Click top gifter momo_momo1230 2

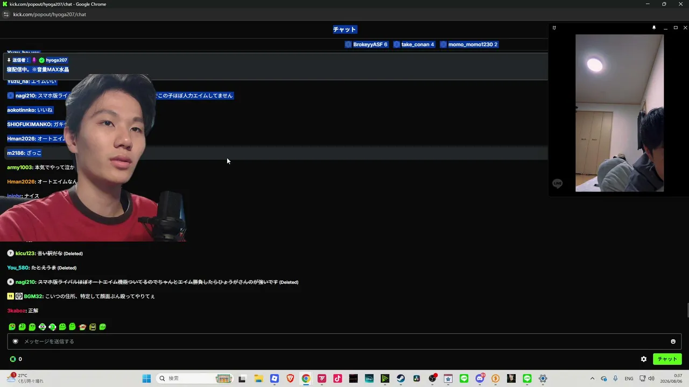tap(469, 45)
